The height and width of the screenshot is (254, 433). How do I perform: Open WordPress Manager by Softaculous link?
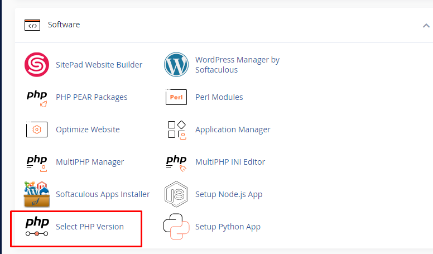237,65
